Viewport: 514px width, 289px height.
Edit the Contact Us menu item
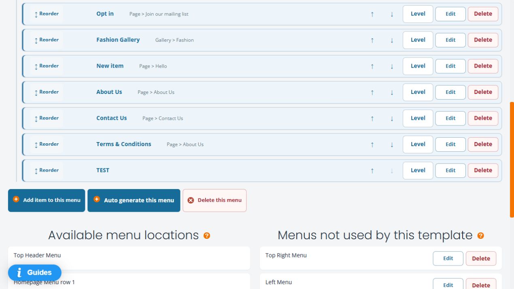pos(450,118)
